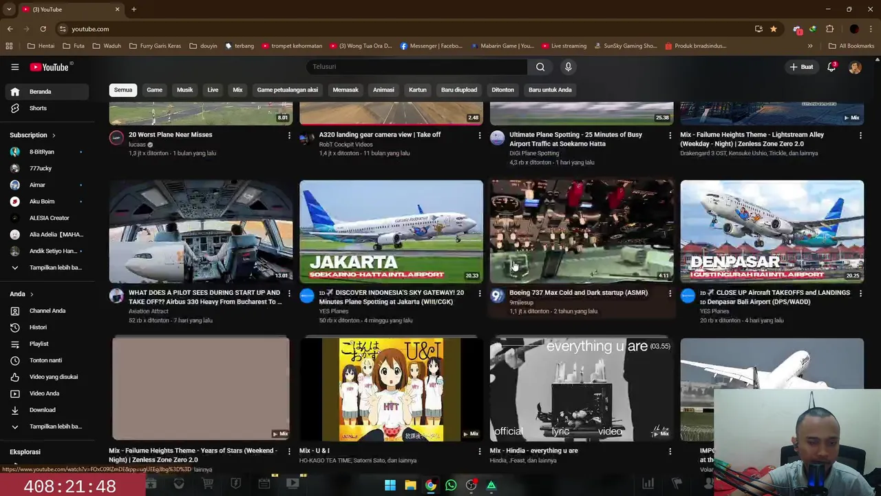This screenshot has height=496, width=881.
Task: Select Baru untuk Anda chip
Action: 550,90
